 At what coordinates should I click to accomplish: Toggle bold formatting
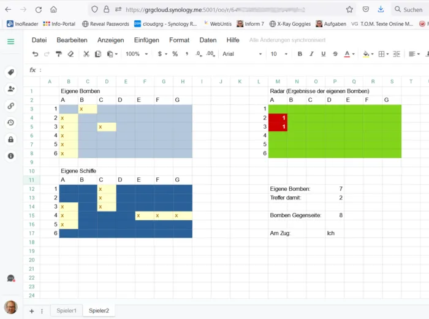pyautogui.click(x=300, y=54)
